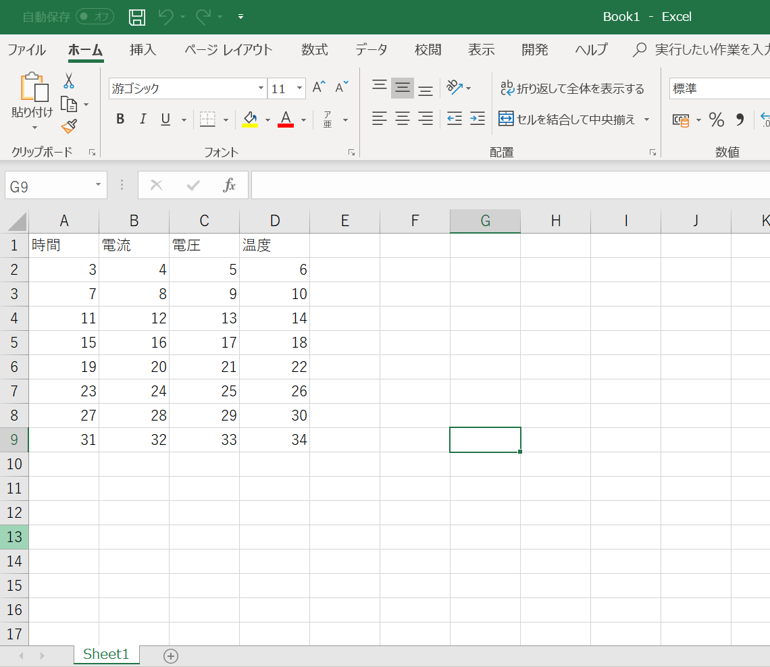Screen dimensions: 770x667
Task: Click the Tell Me search box 実行したい作業
Action: 701,49
